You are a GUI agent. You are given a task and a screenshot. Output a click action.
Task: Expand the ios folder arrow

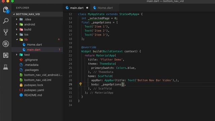point(17,34)
